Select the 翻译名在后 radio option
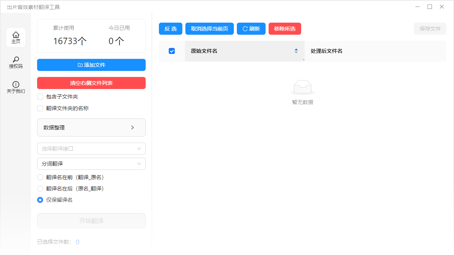This screenshot has height=255, width=454. click(40, 189)
